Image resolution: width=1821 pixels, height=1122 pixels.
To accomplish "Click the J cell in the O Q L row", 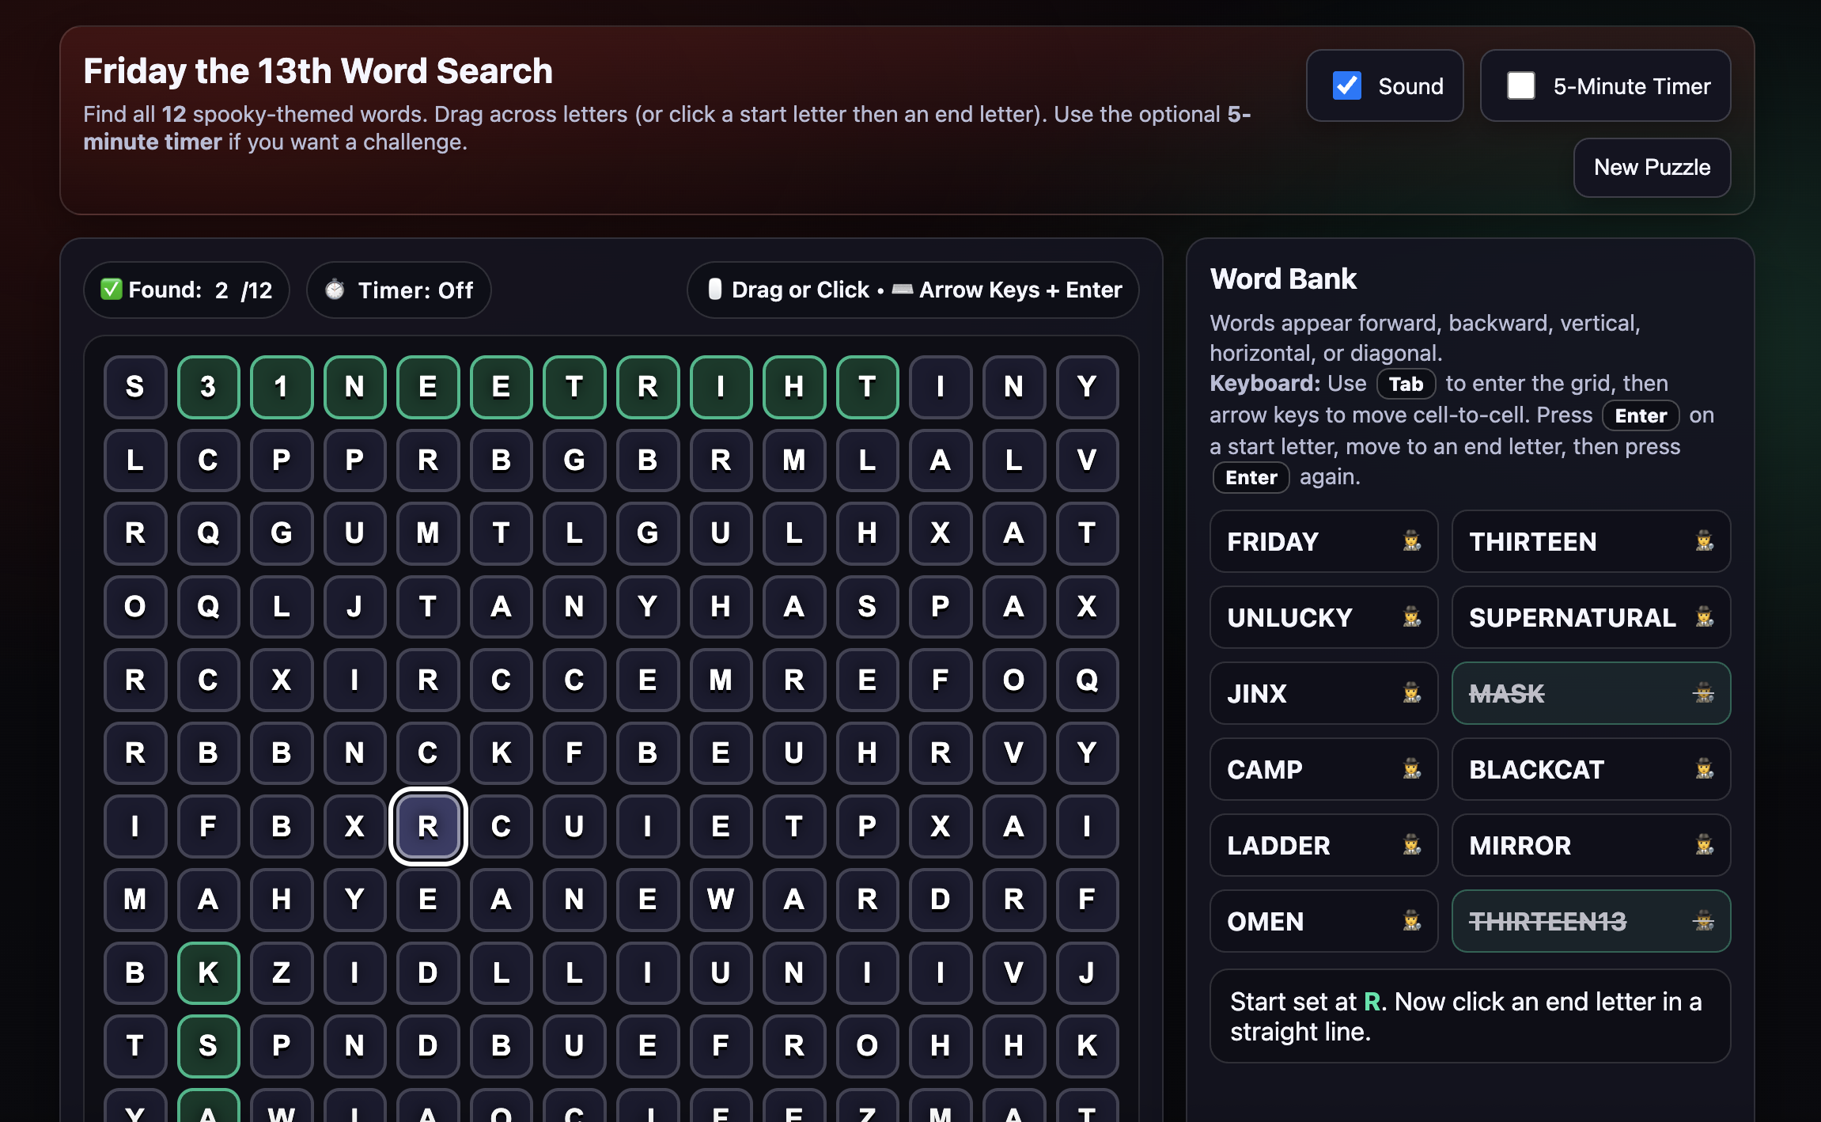I will point(354,607).
